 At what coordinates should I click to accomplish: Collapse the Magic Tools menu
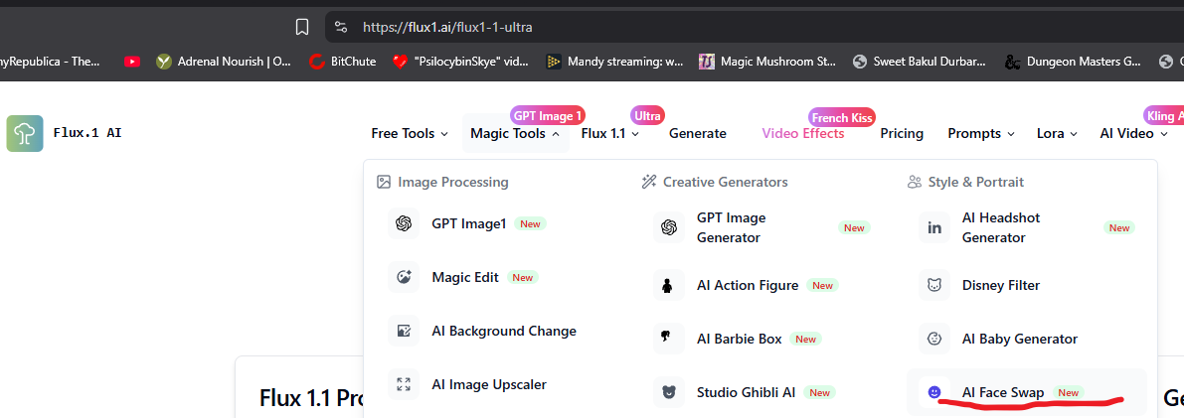tap(515, 134)
